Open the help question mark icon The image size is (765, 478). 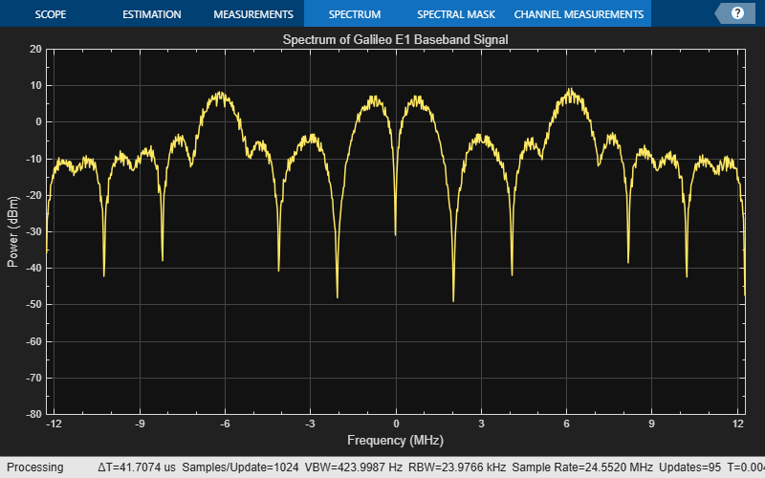coord(737,13)
